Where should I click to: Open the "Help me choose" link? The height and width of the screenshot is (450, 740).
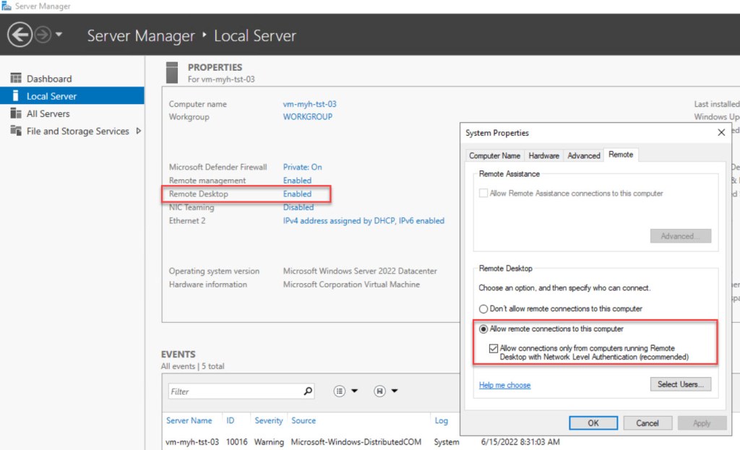coord(504,385)
